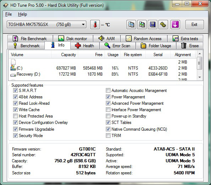Copy info text to clipboard icon
This screenshot has height=185, width=211.
pos(131,25)
